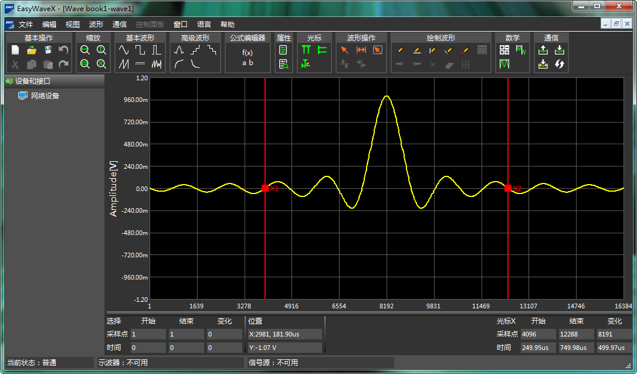Save the current waveform
Screen dimensions: 637x374
tap(48, 50)
